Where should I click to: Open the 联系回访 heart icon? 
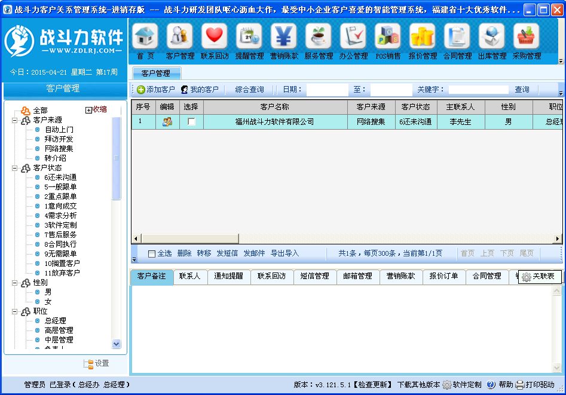pyautogui.click(x=215, y=36)
